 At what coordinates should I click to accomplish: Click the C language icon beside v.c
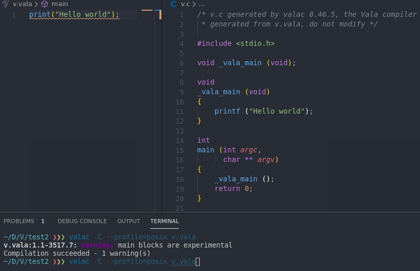pyautogui.click(x=174, y=4)
